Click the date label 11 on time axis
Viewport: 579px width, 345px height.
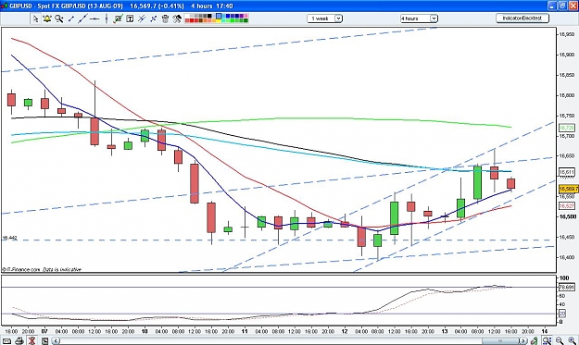pos(245,331)
